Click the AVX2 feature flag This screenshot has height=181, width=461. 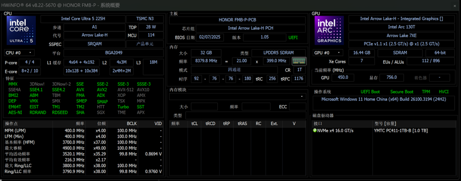pos(102,90)
